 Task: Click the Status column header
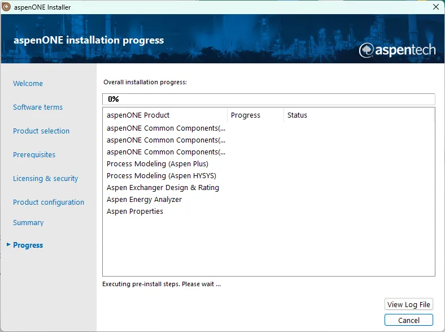coord(359,115)
